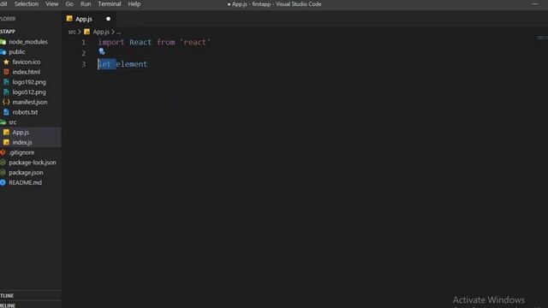Open robots.txt file
Viewport: 548px width, 308px height.
tap(25, 112)
